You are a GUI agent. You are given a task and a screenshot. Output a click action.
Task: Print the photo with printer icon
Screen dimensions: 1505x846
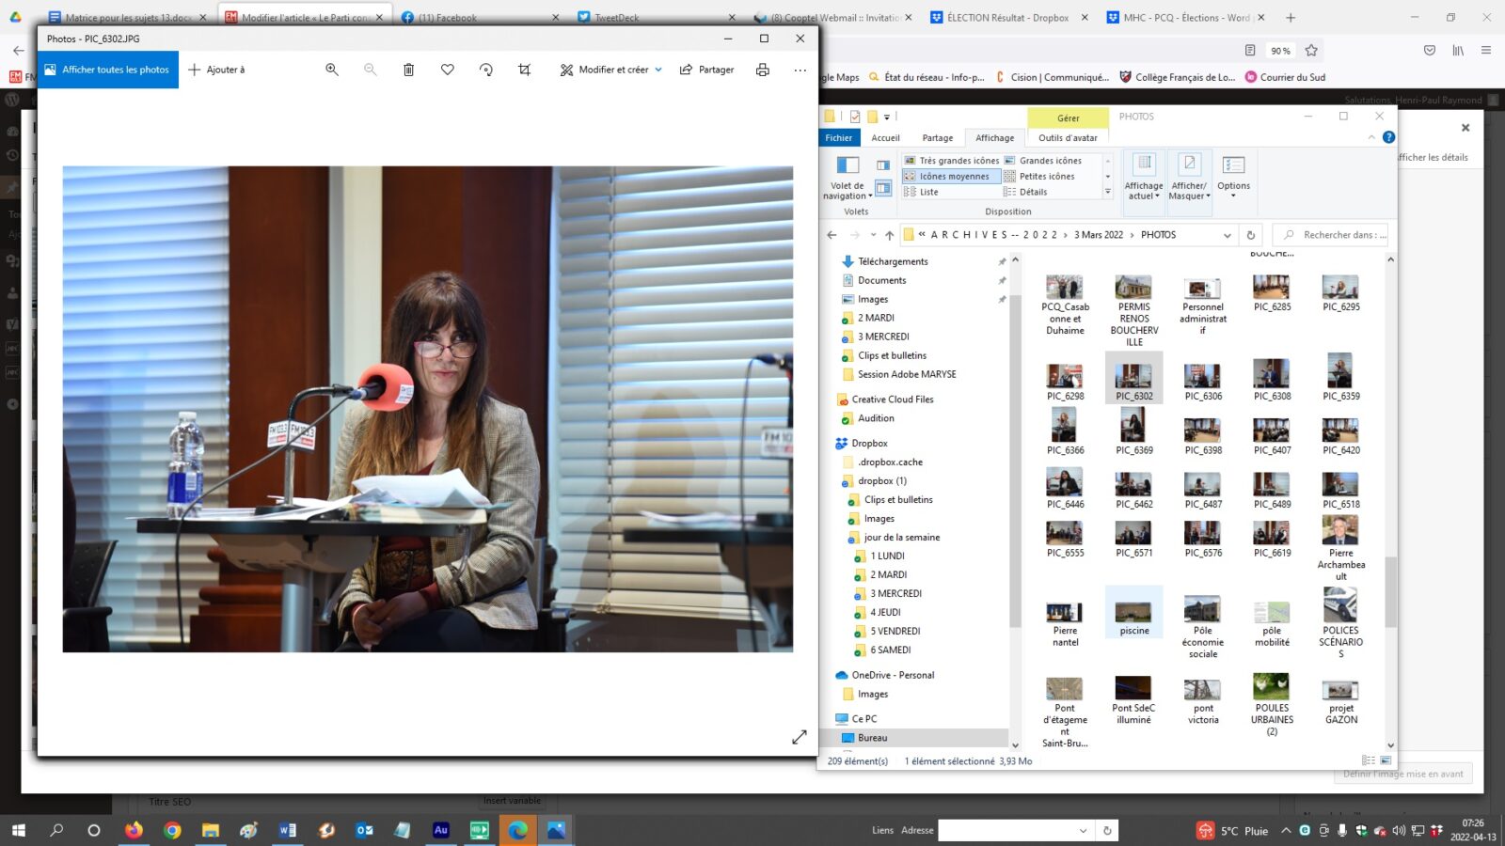point(763,70)
